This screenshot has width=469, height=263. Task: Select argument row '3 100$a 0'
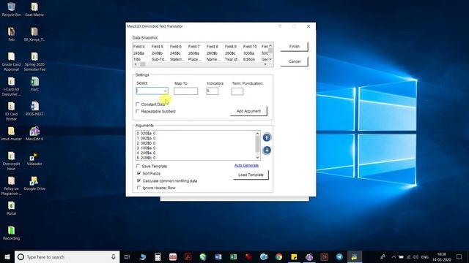(x=146, y=148)
